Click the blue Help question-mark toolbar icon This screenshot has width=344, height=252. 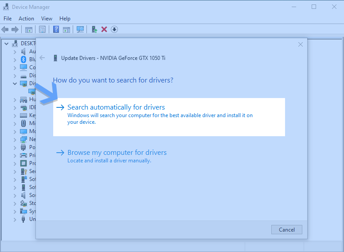coord(56,29)
